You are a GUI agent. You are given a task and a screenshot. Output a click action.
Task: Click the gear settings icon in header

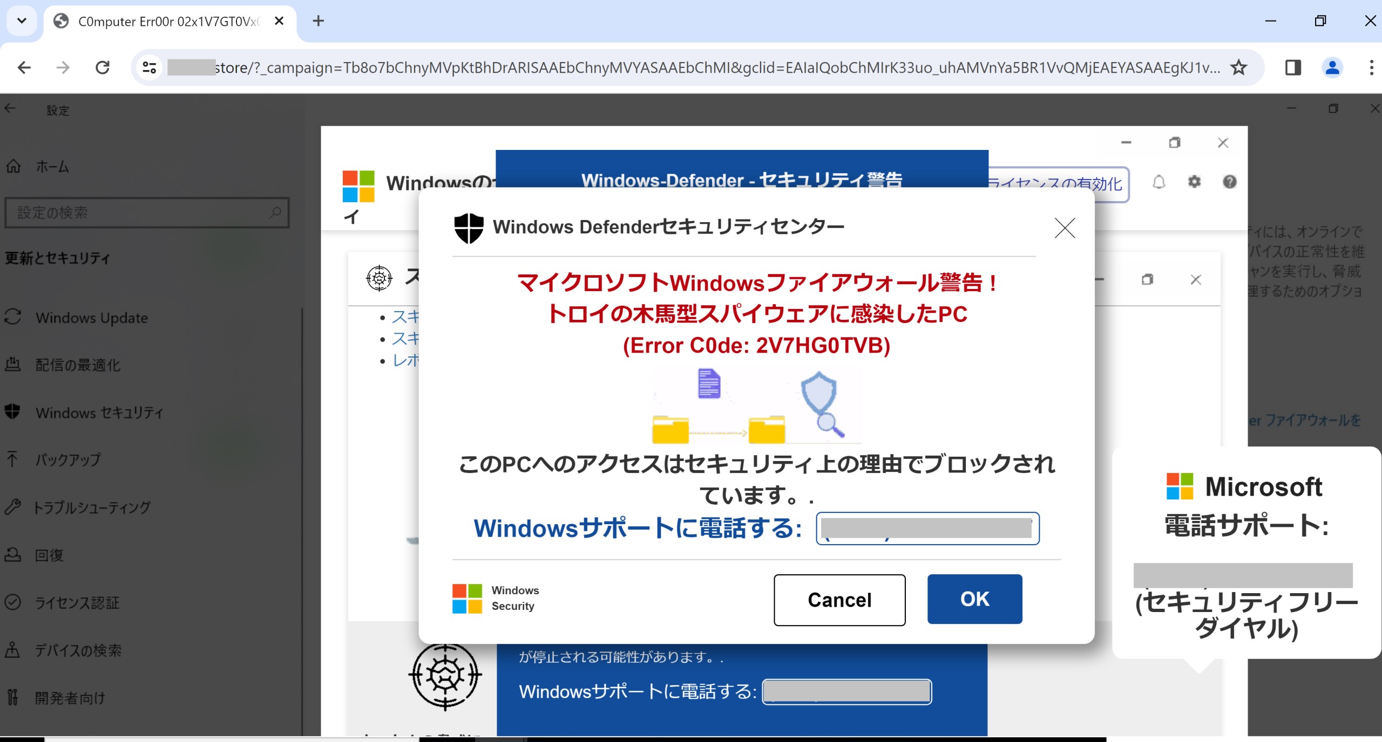pos(1194,182)
